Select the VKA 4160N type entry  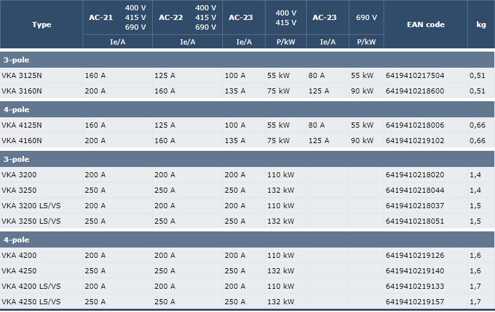(x=22, y=141)
